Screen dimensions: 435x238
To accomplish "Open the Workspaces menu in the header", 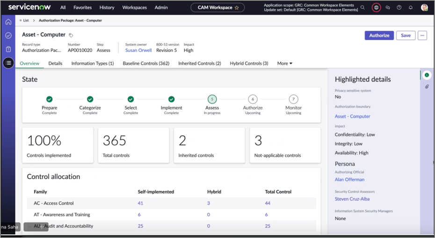I will point(134,7).
